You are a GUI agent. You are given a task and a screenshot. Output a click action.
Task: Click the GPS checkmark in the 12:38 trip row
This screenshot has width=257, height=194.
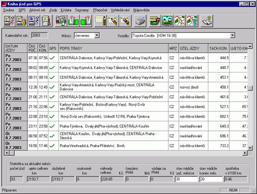pos(52,87)
